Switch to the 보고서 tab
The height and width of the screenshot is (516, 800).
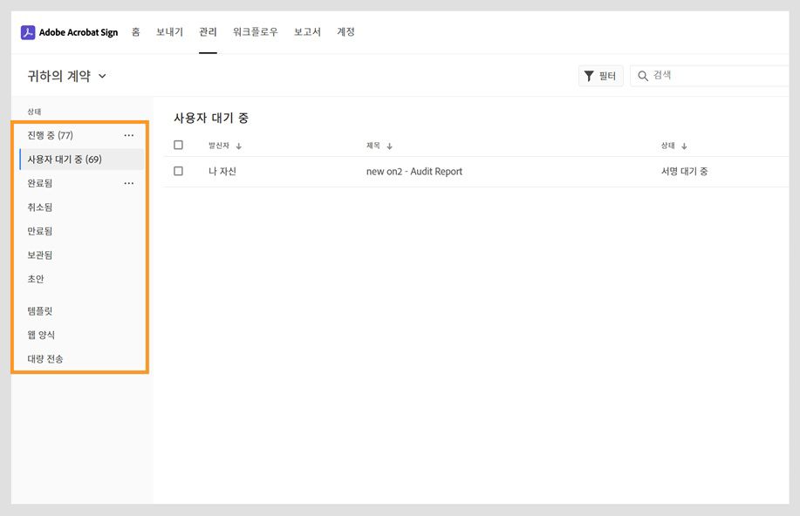point(307,31)
